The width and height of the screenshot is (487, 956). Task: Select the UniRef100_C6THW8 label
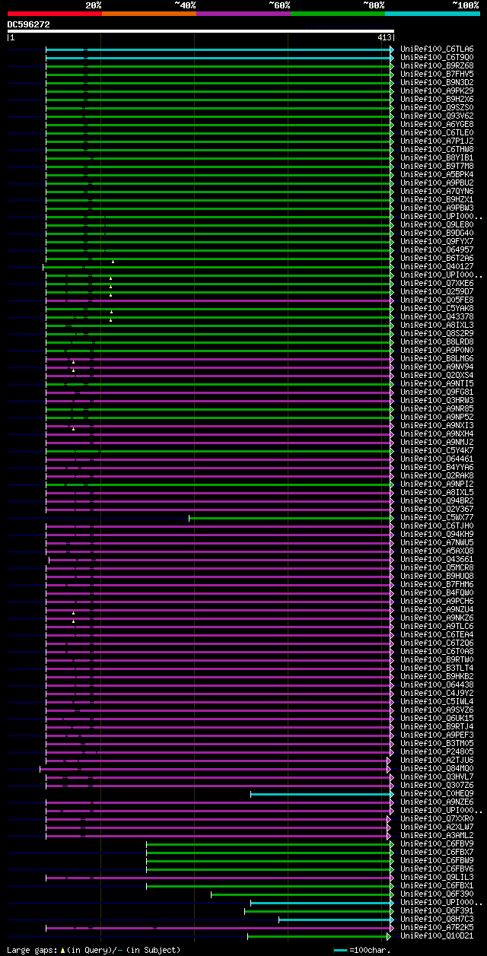437,149
